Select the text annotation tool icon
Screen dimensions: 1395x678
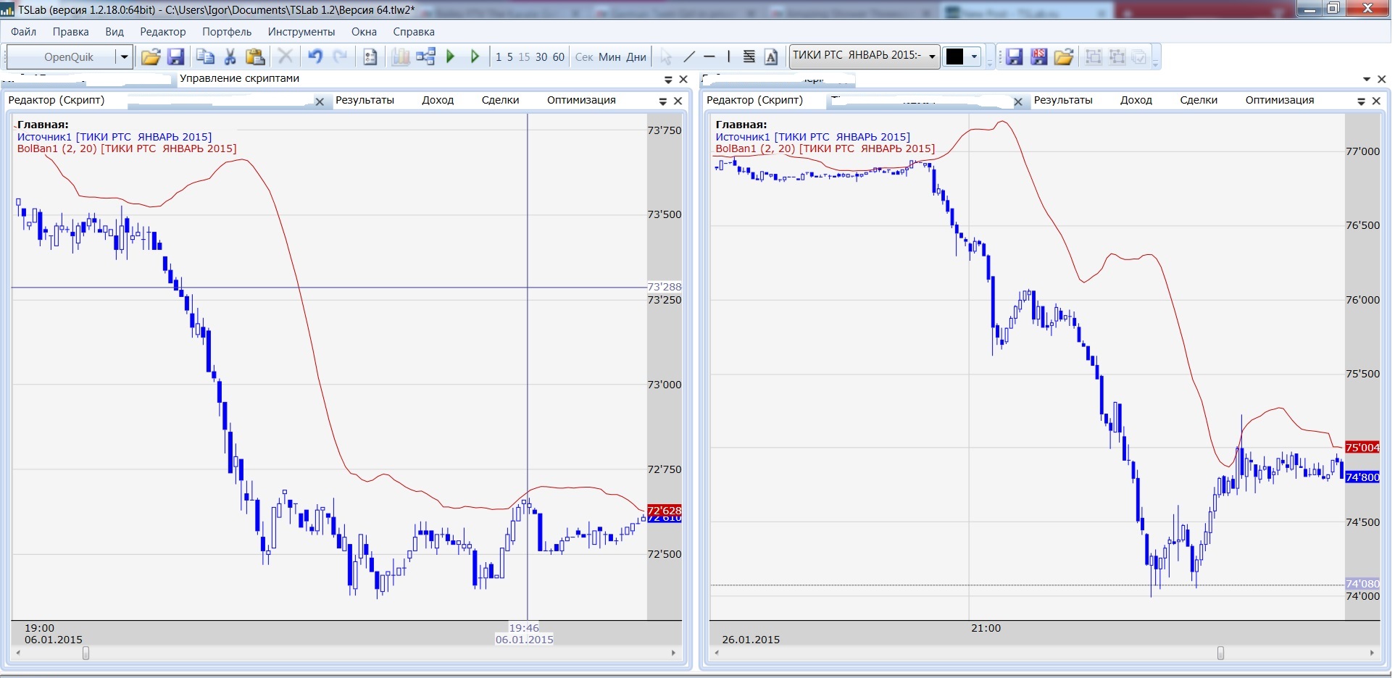[x=771, y=56]
